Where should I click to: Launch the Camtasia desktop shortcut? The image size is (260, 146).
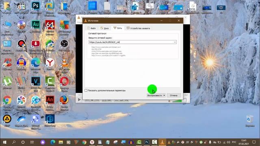point(50,84)
